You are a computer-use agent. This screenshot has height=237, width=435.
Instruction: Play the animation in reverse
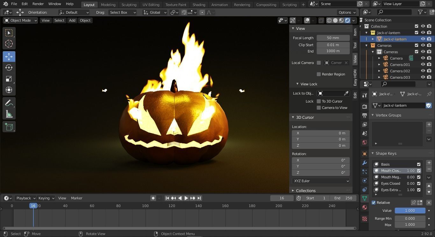[x=180, y=198]
